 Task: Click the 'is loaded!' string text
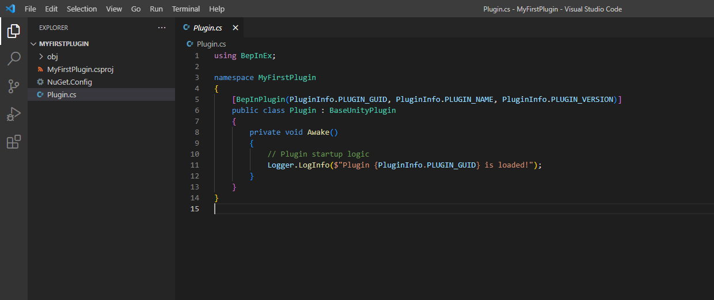(506, 165)
